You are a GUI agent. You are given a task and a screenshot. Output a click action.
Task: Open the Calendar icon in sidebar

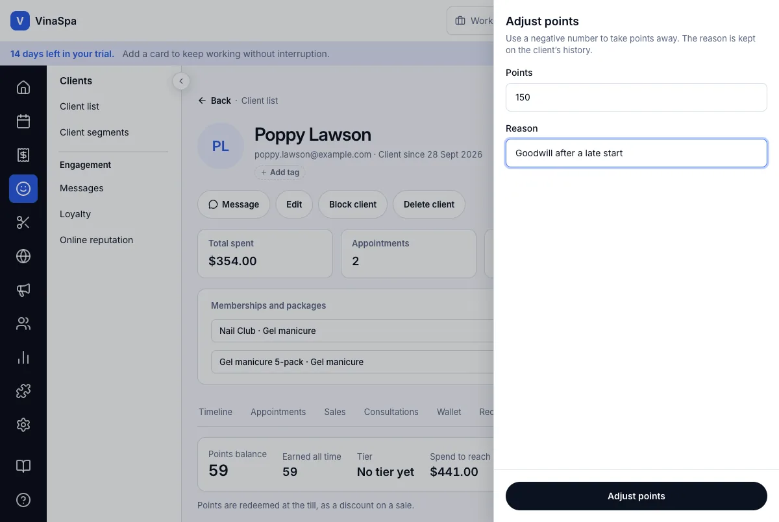pyautogui.click(x=23, y=121)
